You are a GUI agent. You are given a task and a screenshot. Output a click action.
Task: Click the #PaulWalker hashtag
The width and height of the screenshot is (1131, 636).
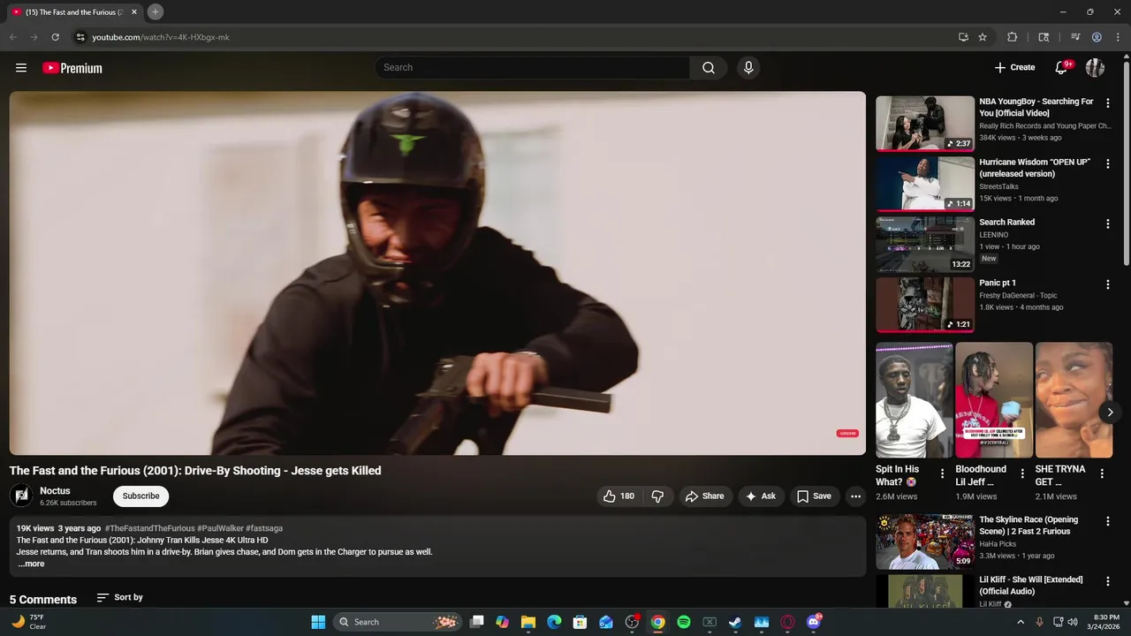click(220, 528)
